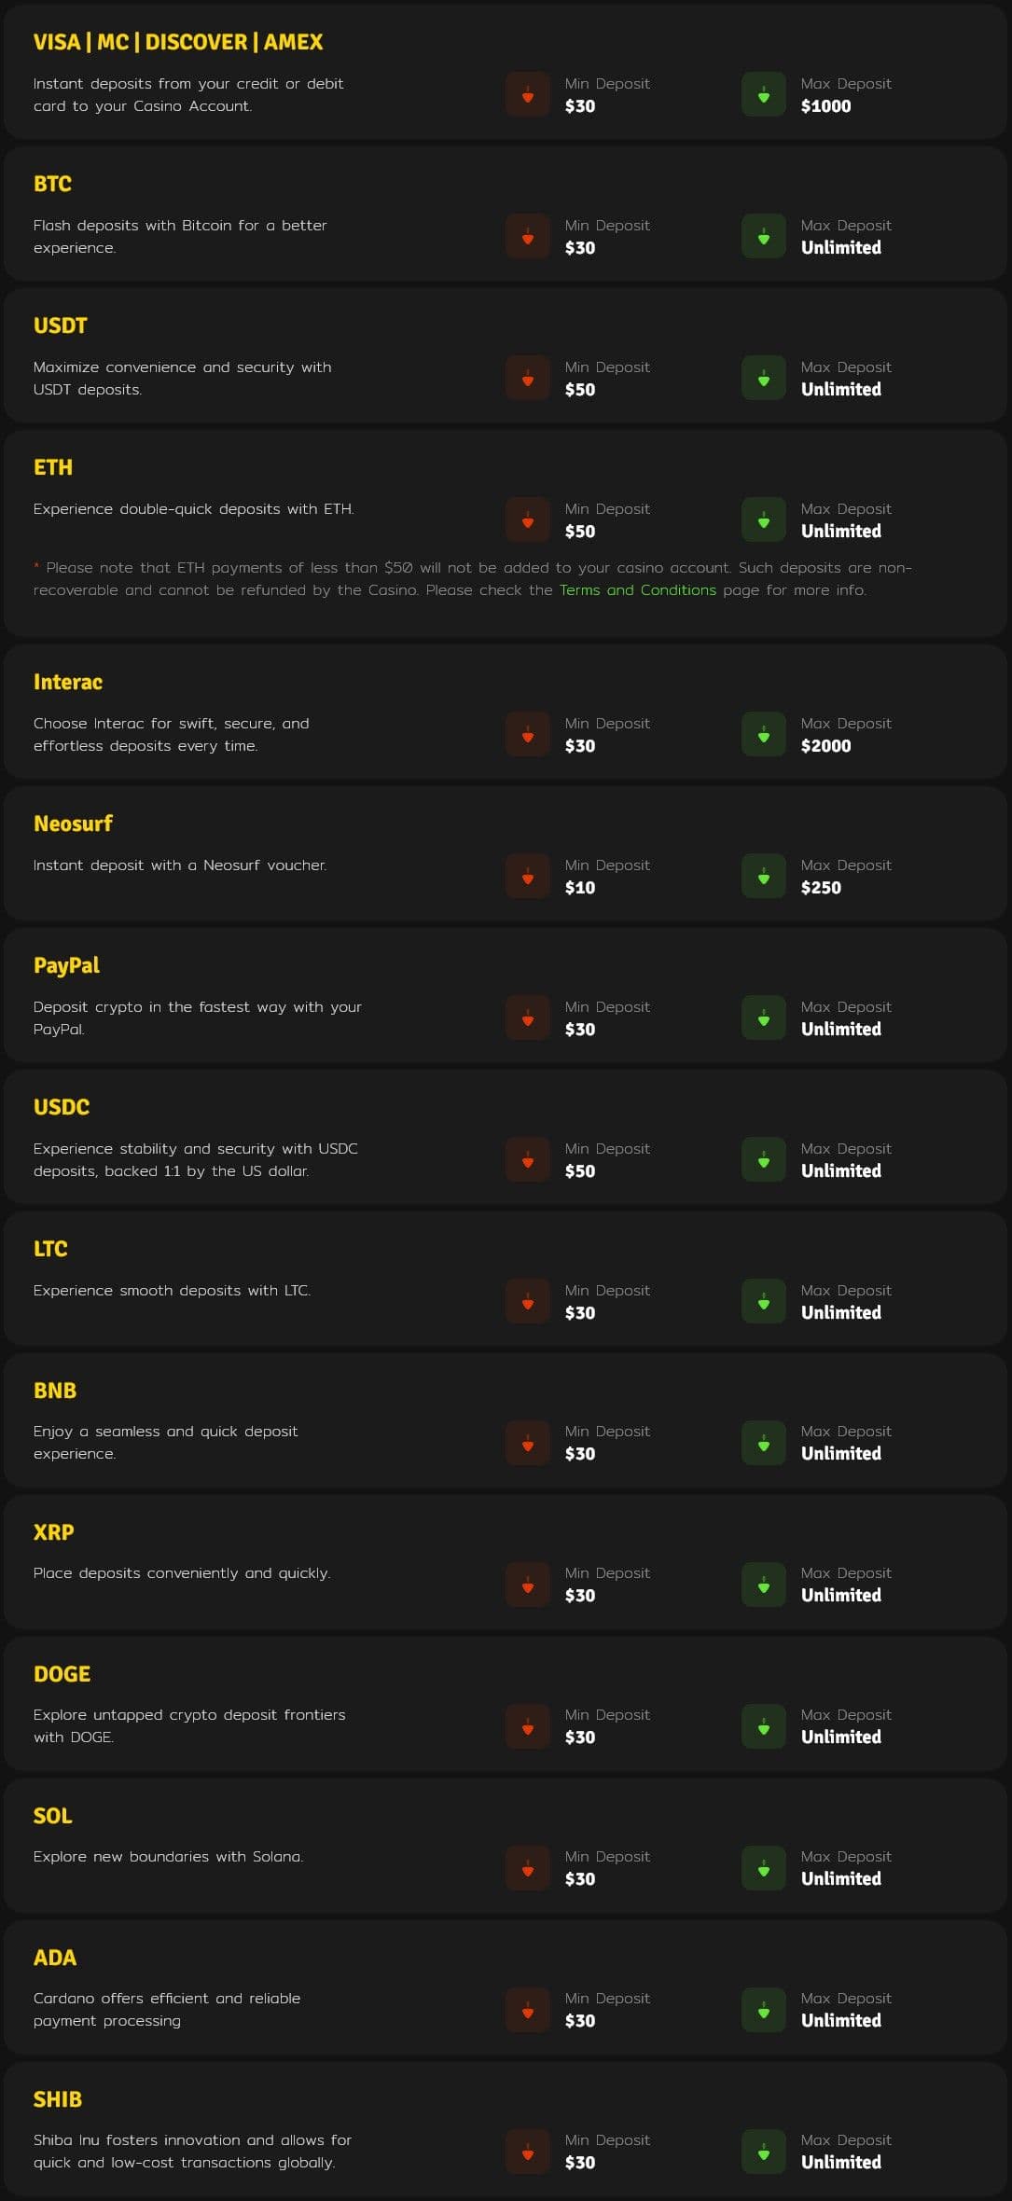Select the VISA | MC | DISCOVER | AMEX heading
The image size is (1012, 2201).
177,42
